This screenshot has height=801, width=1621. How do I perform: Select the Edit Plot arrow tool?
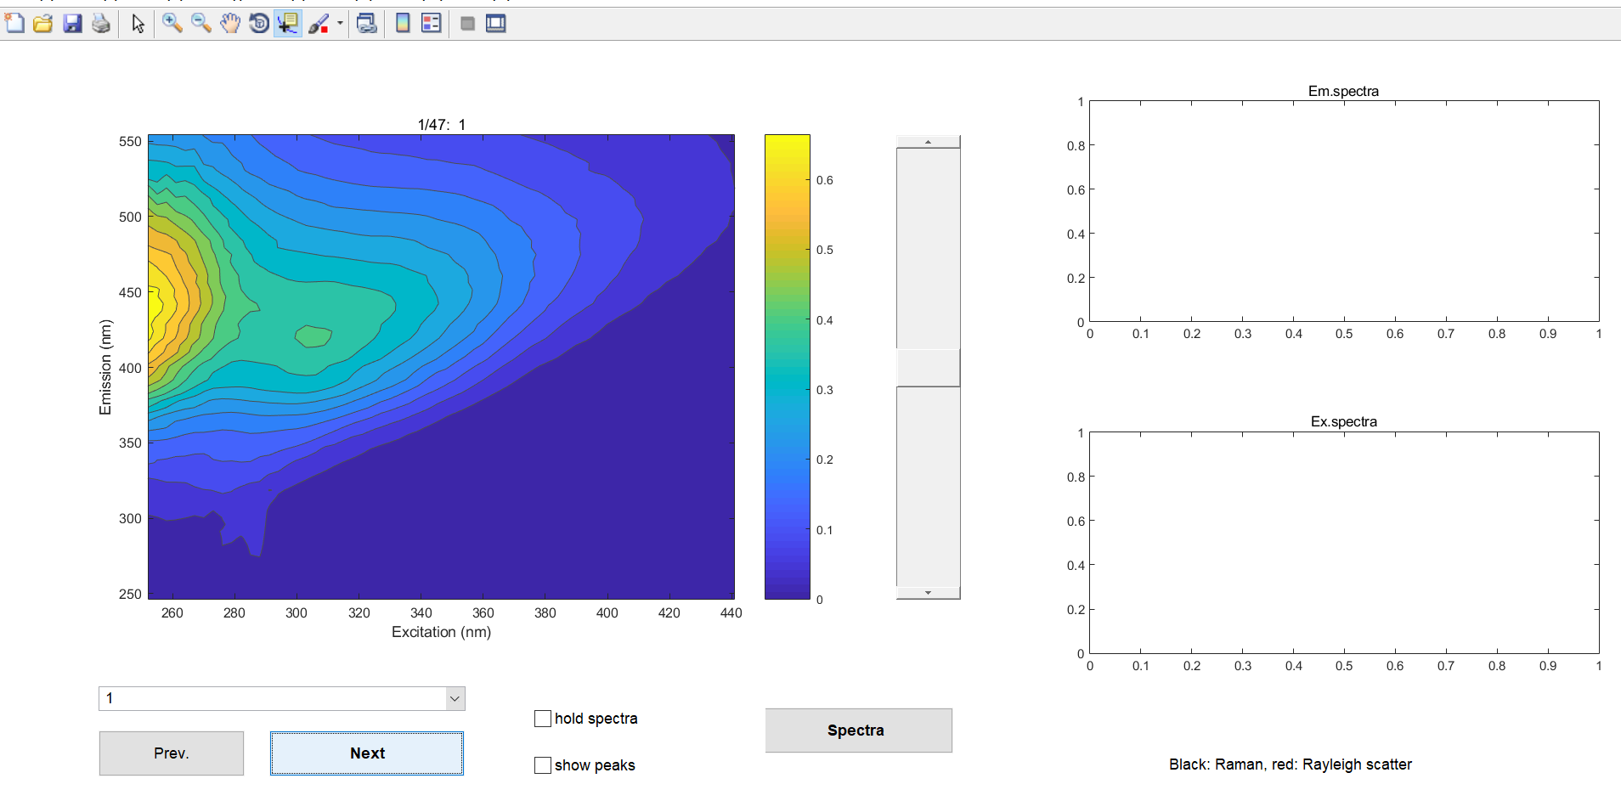point(138,24)
